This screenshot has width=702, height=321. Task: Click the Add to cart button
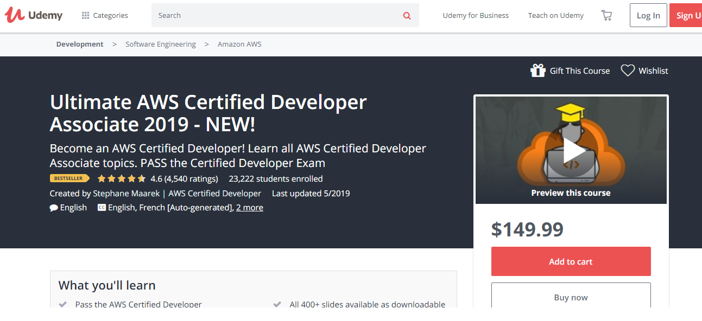[x=571, y=261]
